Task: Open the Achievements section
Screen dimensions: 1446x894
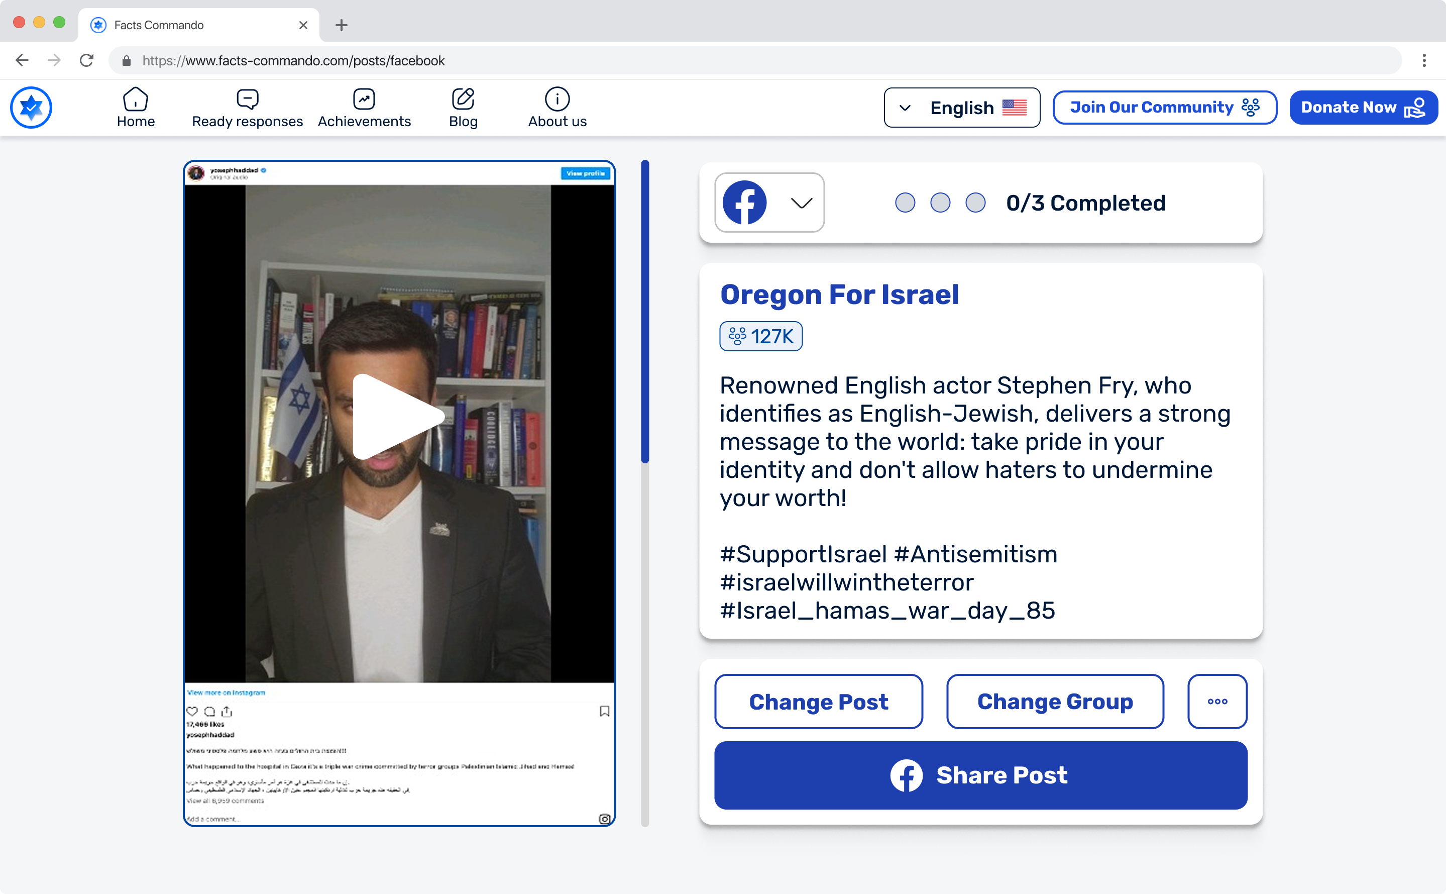Action: (x=364, y=108)
